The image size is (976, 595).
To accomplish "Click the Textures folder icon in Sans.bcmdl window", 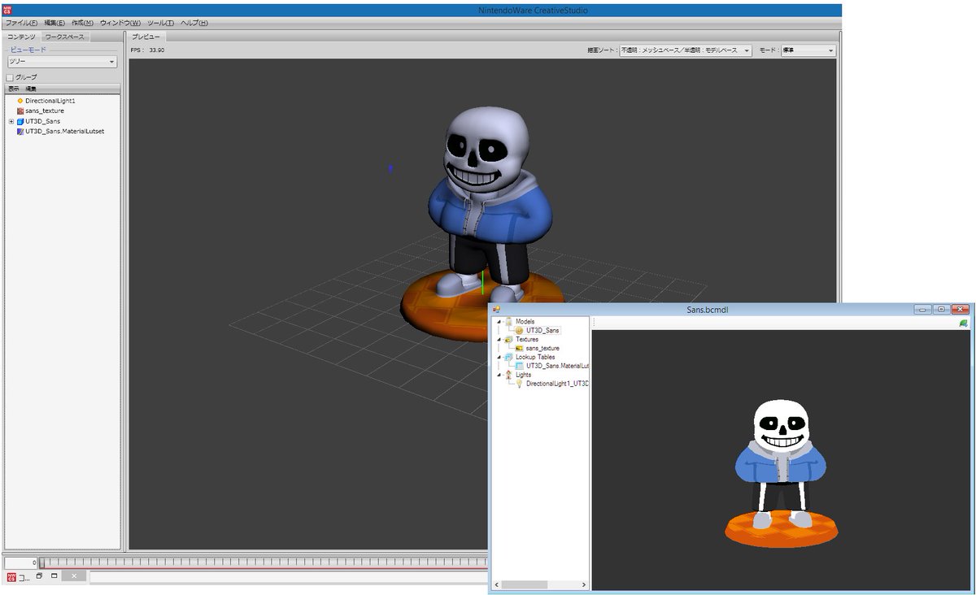I will (508, 340).
